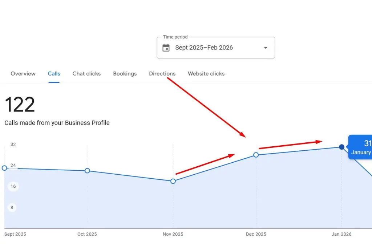Open the Directions tab
The image size is (372, 248).
pos(162,74)
